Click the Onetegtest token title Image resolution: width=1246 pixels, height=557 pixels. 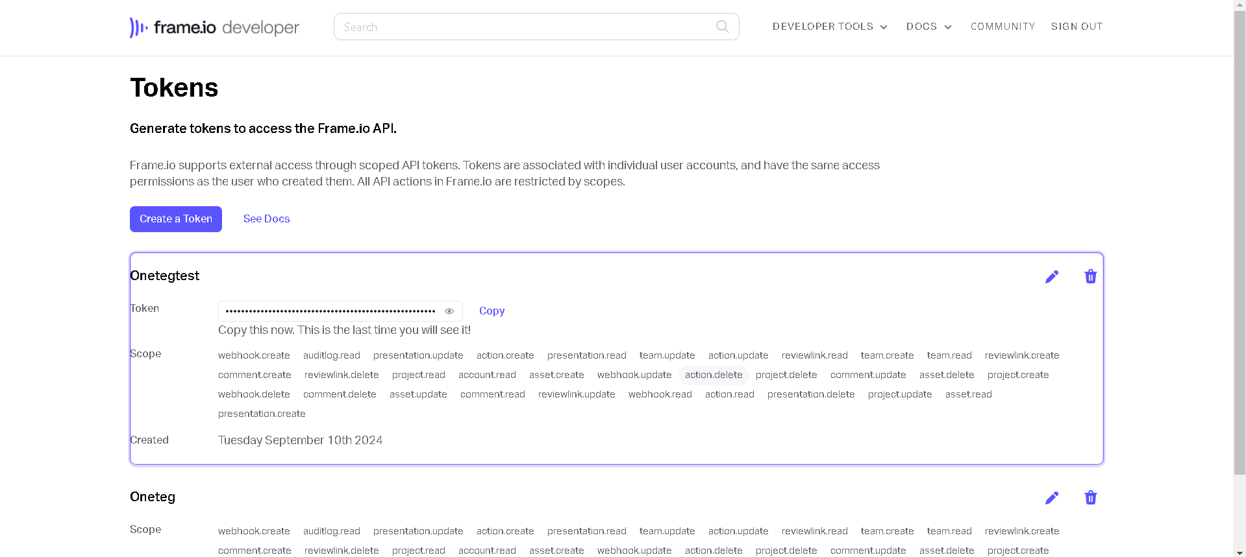click(x=165, y=276)
